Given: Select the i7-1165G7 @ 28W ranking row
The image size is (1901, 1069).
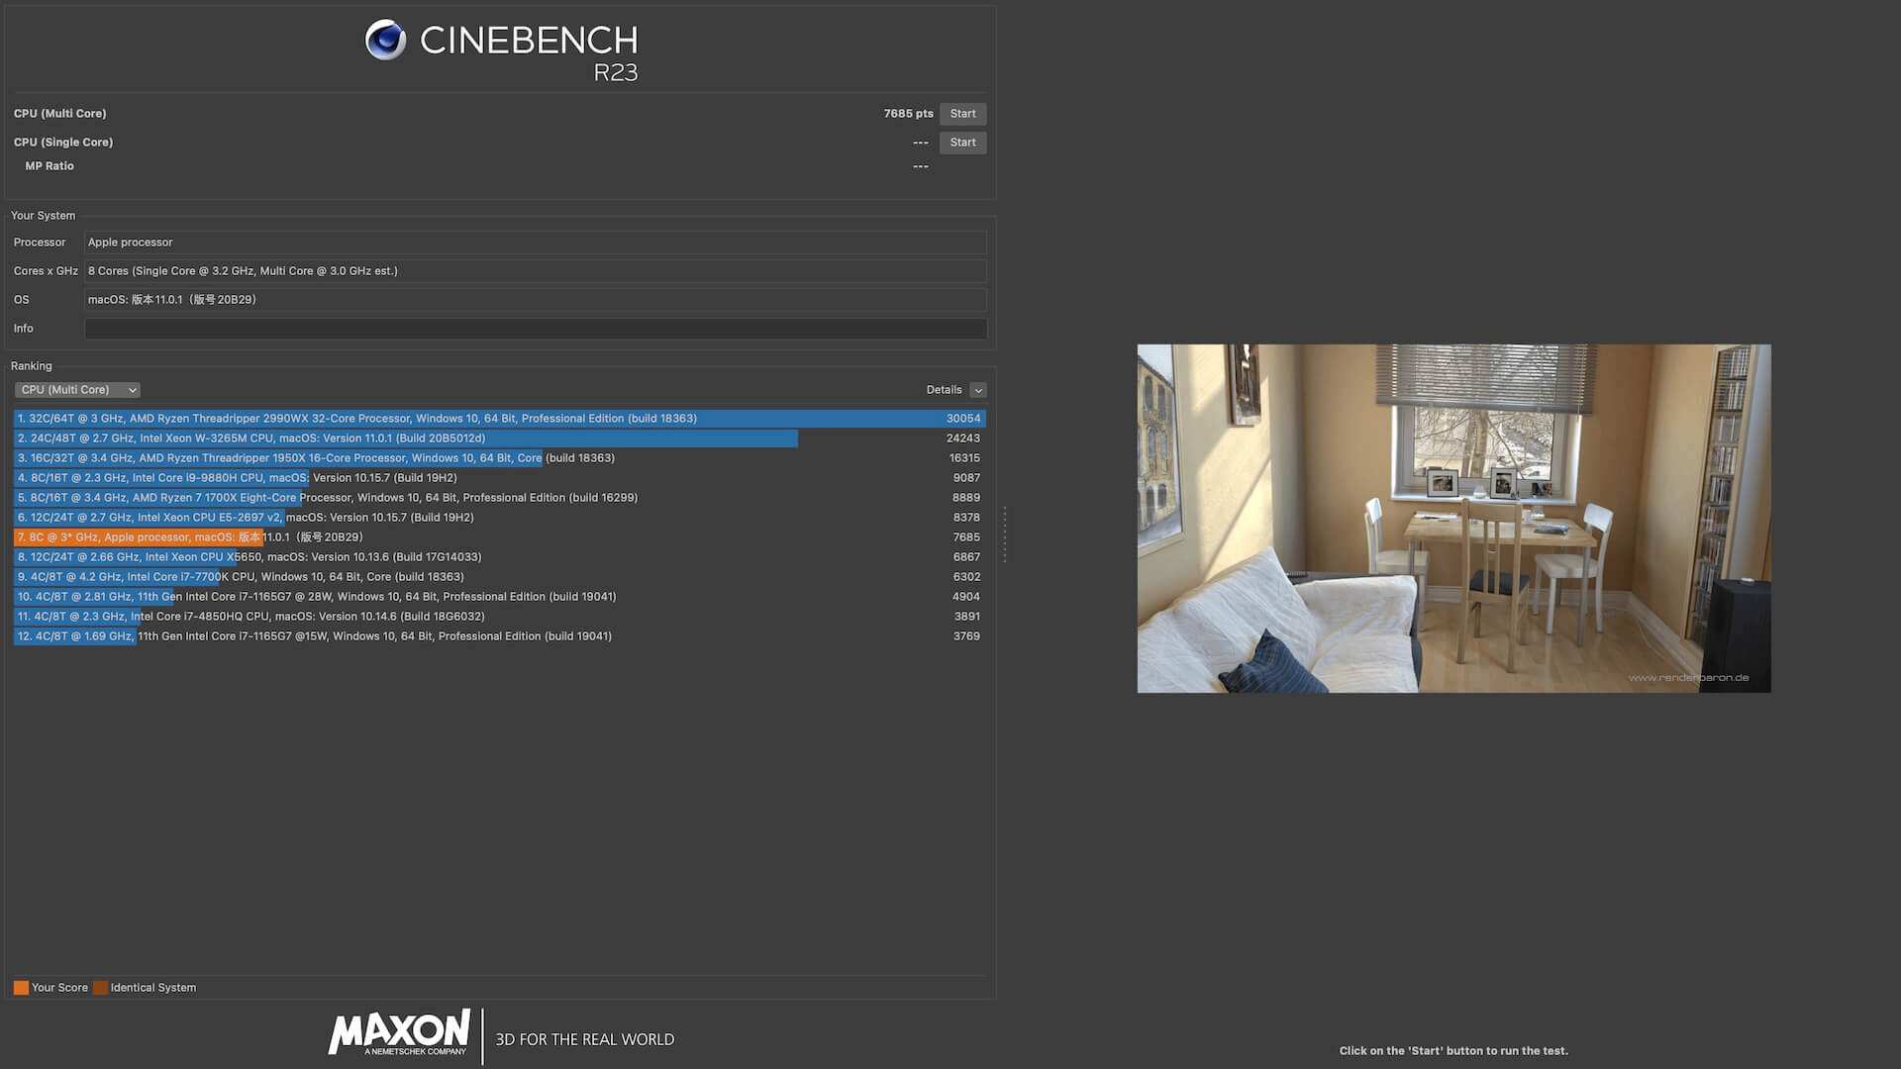Looking at the screenshot, I should point(500,597).
